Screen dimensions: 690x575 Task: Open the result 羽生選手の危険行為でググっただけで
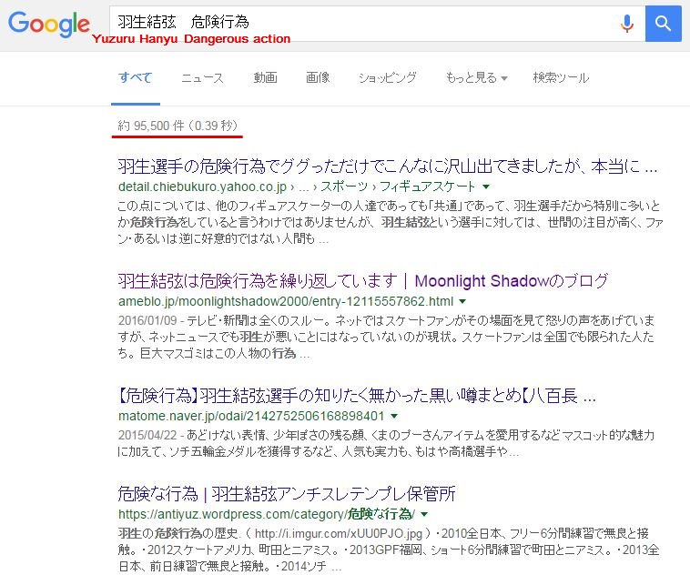387,166
